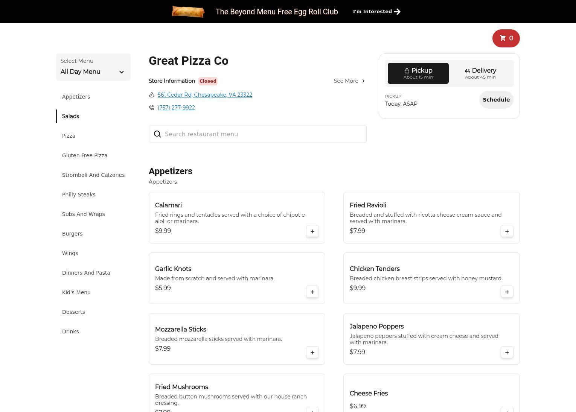Go to the Pizza menu category
Screen dimensions: 576x412
(69, 136)
